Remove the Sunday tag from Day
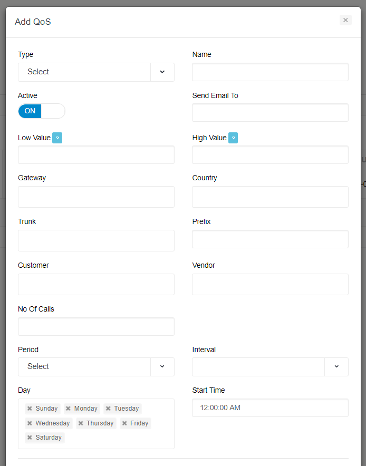366x466 pixels. pyautogui.click(x=30, y=409)
